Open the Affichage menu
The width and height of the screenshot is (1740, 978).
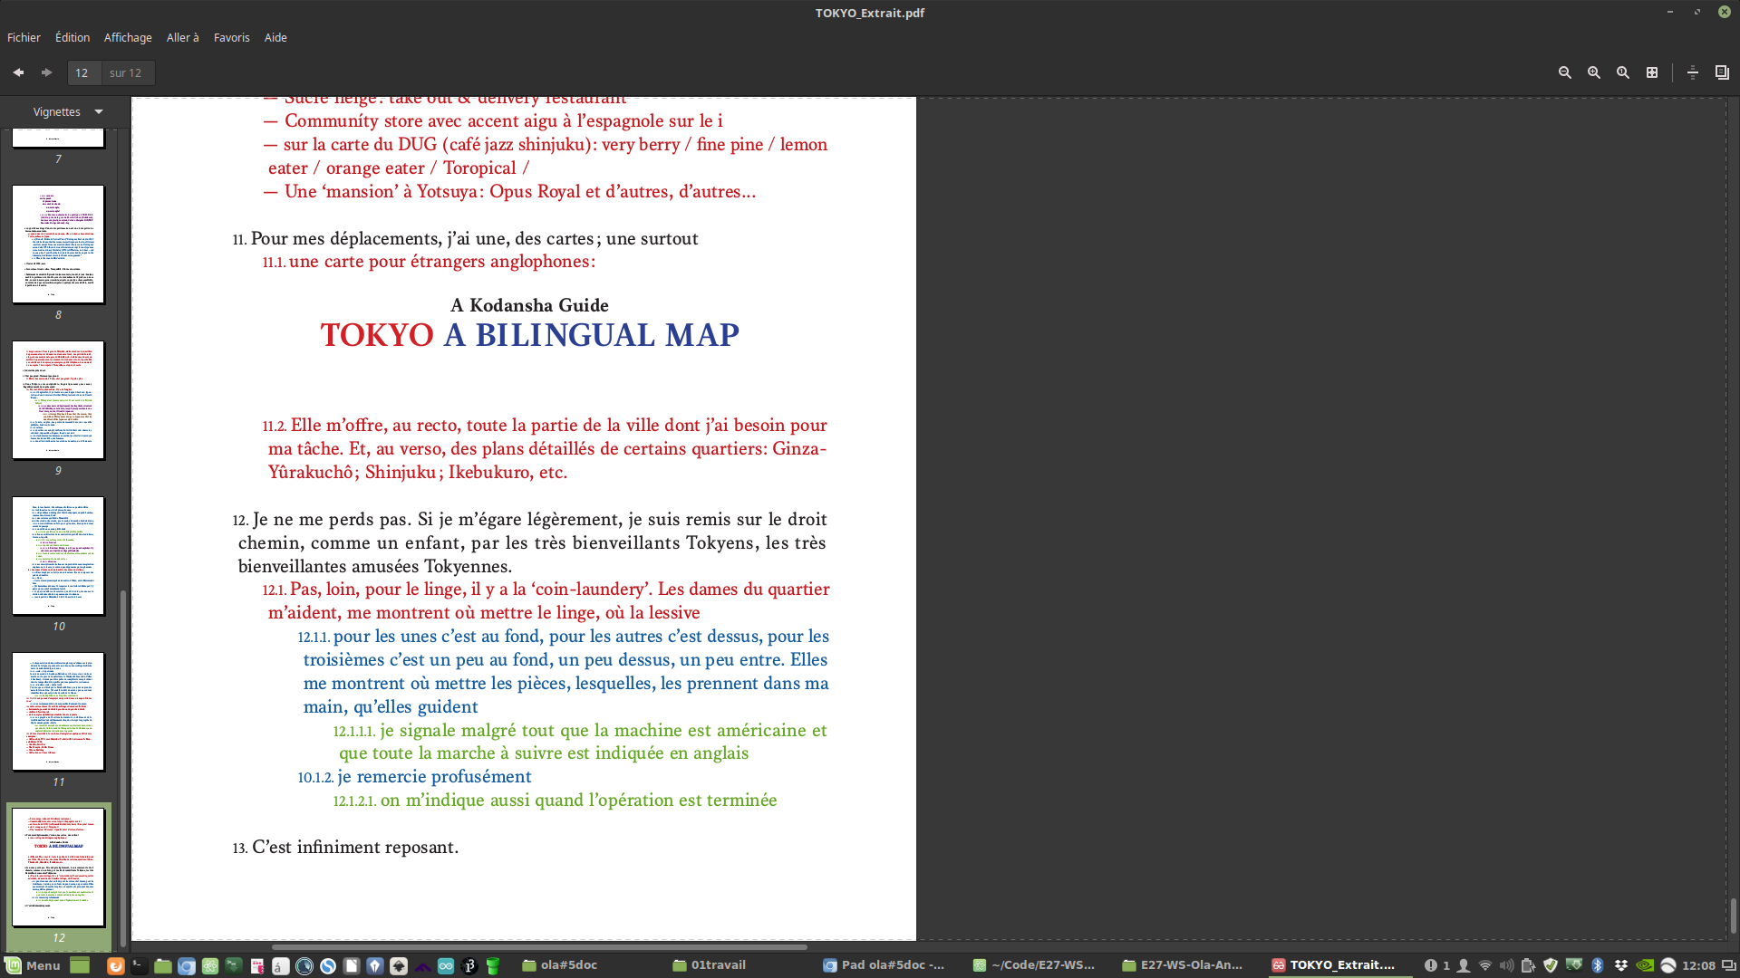click(x=128, y=37)
